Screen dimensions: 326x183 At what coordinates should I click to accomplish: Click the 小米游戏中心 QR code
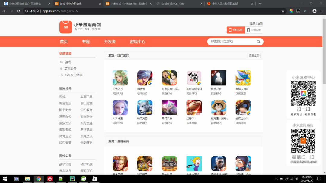click(303, 93)
